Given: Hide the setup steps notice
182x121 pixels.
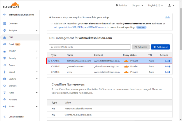Looking at the screenshot, I should pyautogui.click(x=167, y=17).
